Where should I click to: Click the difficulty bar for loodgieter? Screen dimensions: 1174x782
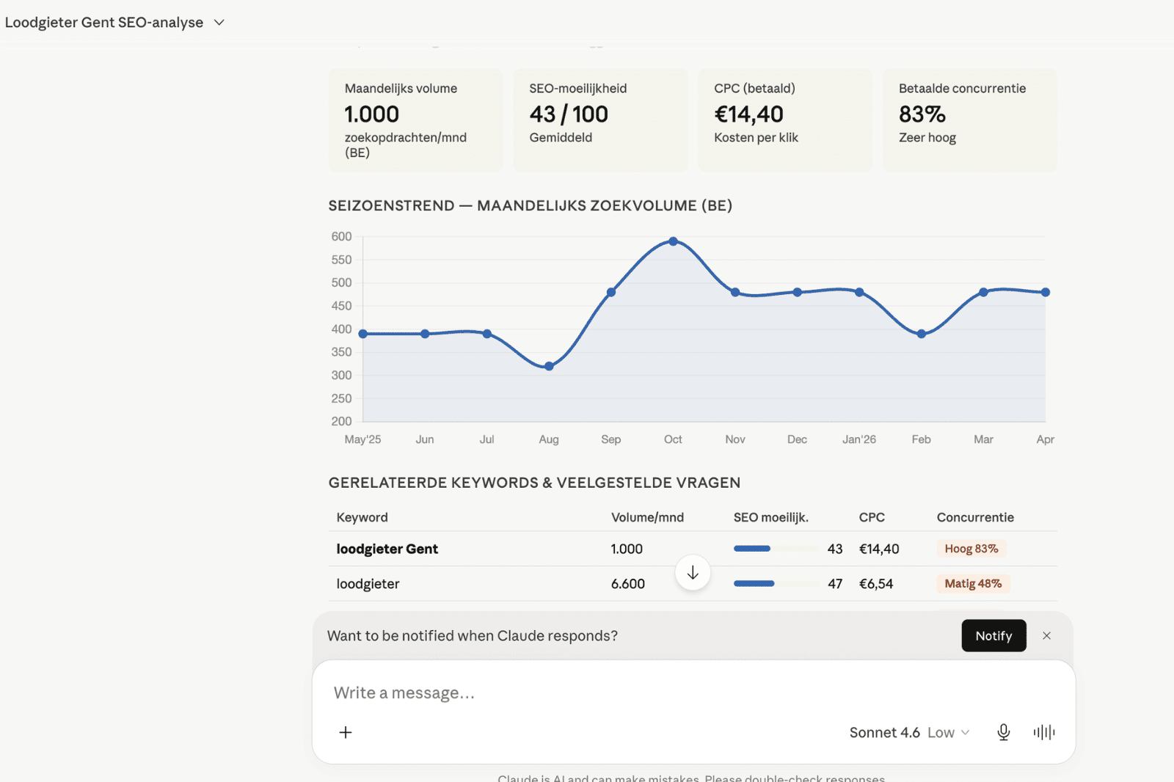point(776,584)
